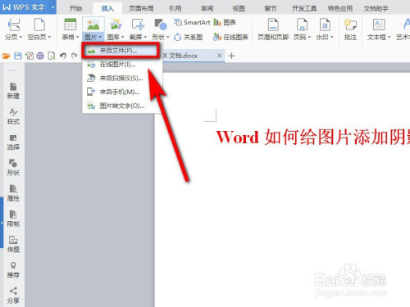This screenshot has height=307, width=410.
Task: Click the undo arrow icon
Action: pos(63,56)
